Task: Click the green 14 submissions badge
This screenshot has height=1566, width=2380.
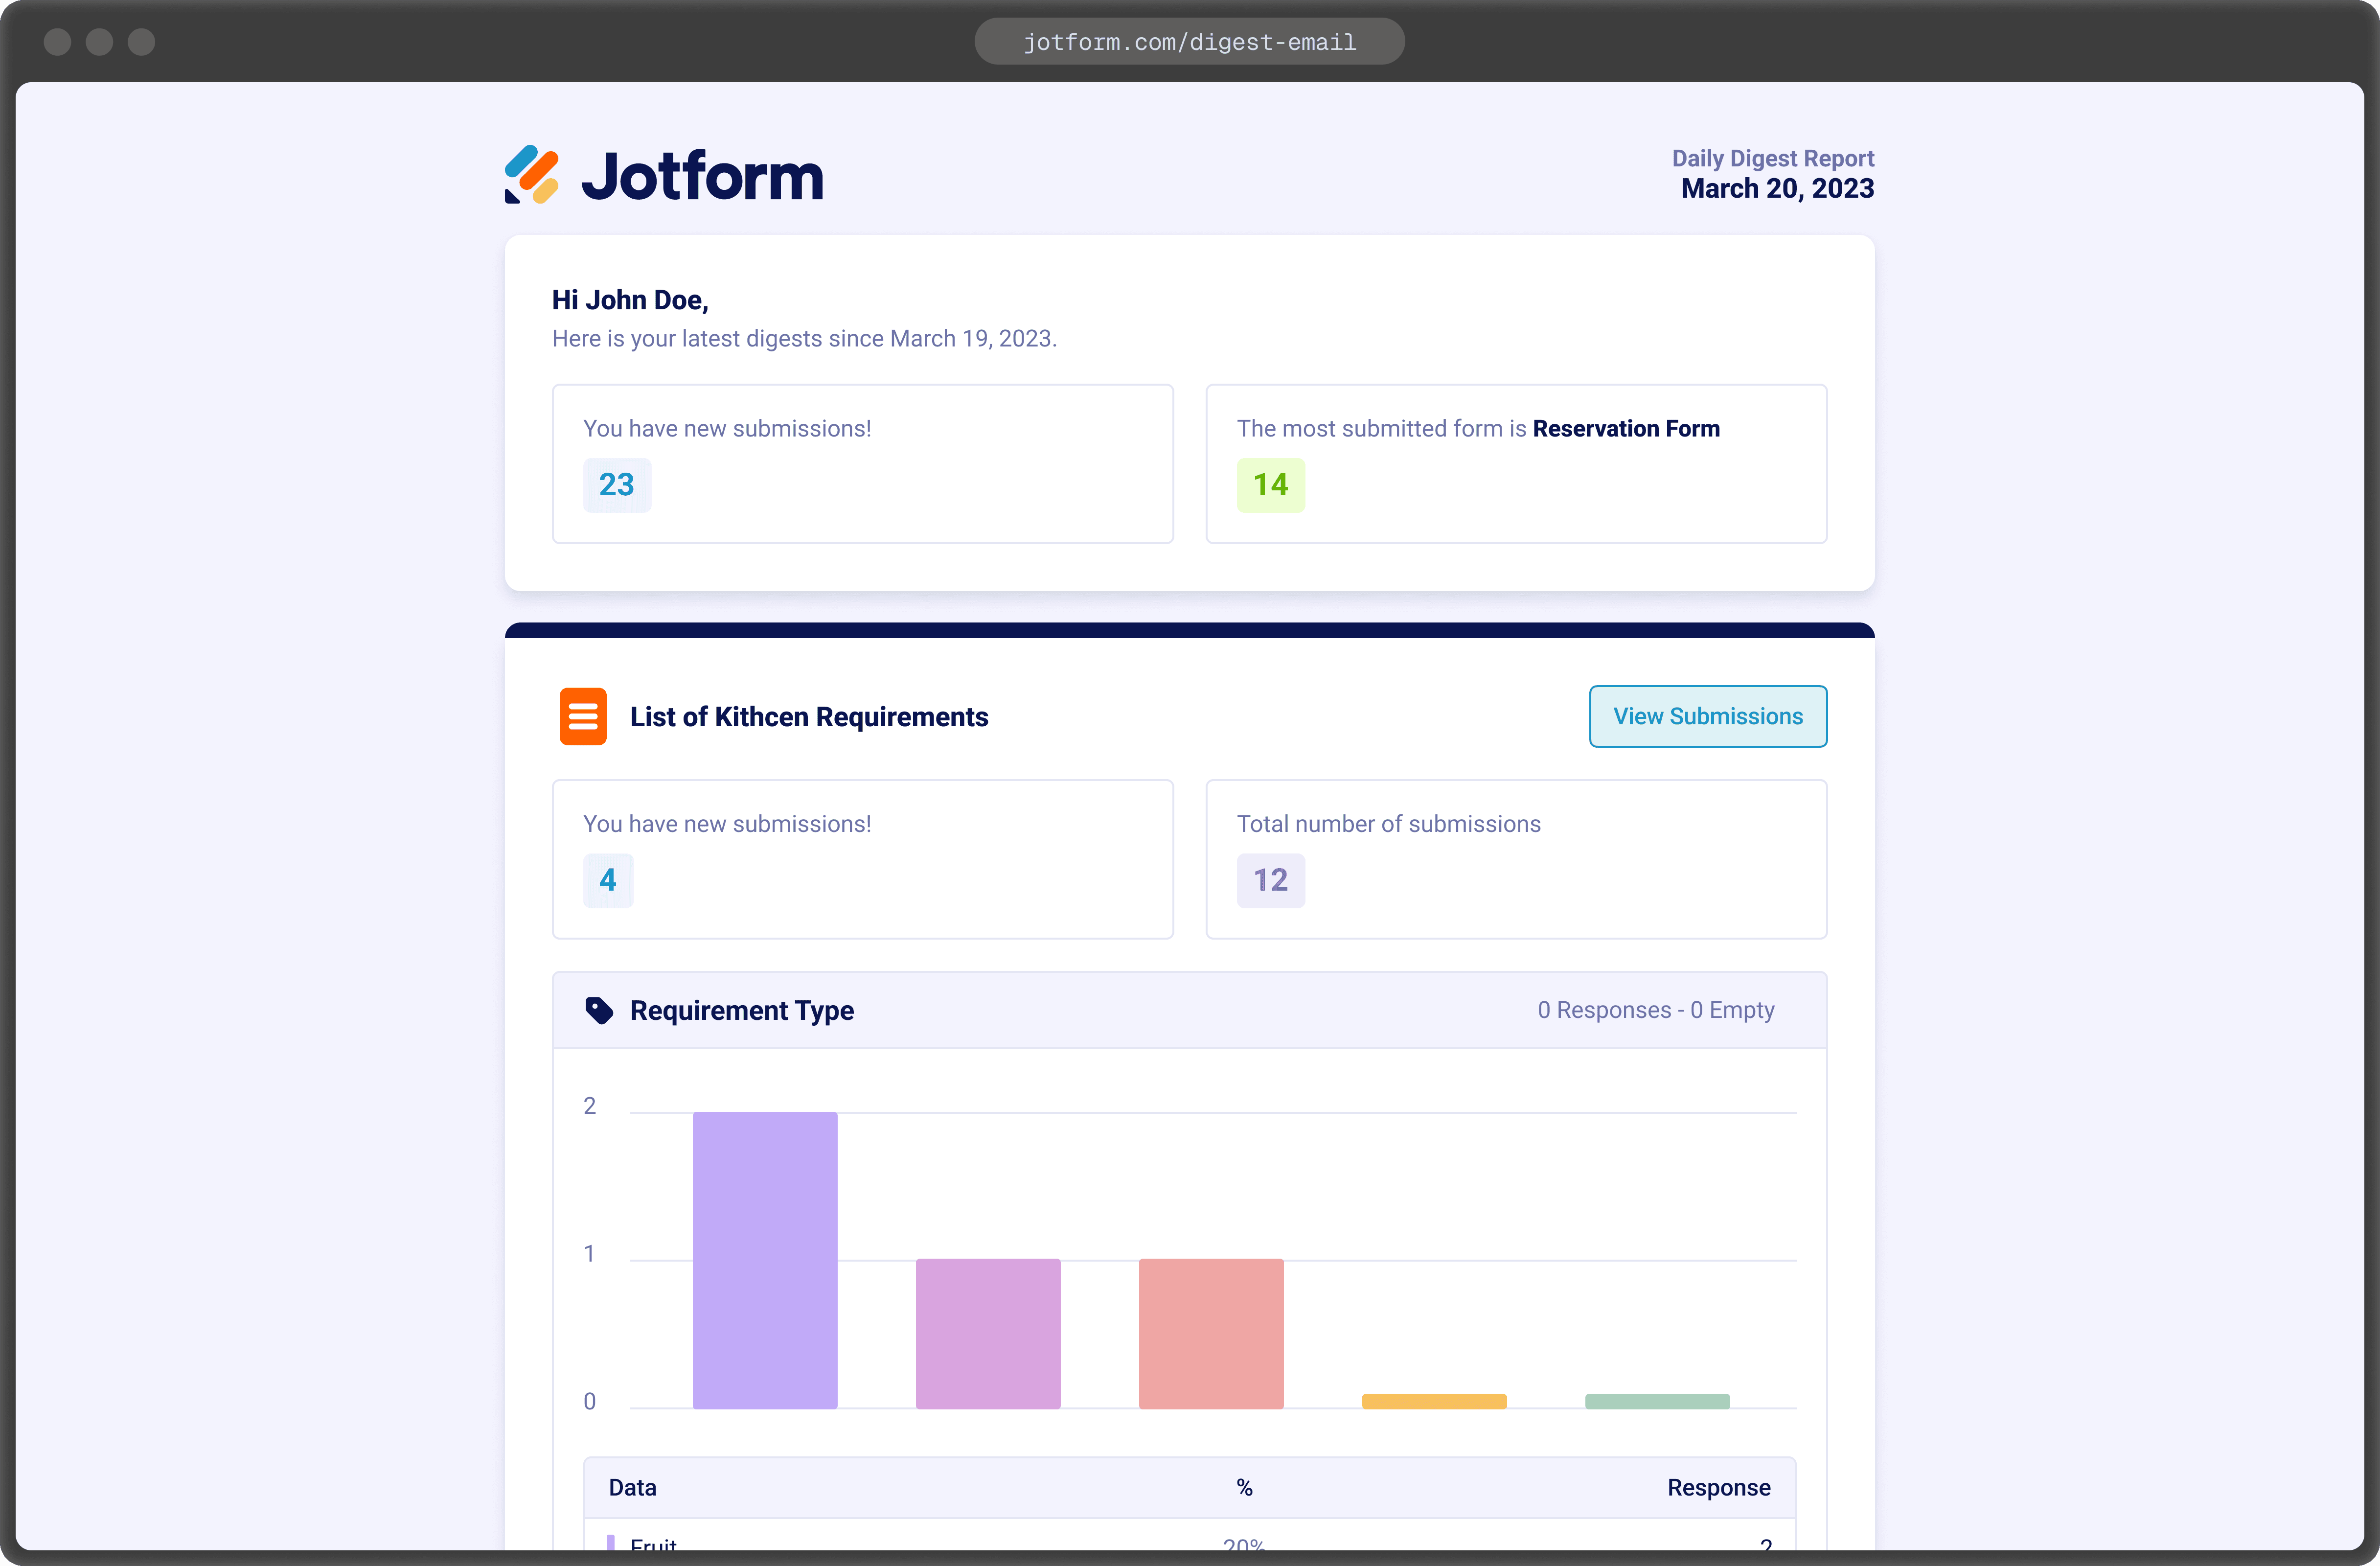Action: [1270, 485]
